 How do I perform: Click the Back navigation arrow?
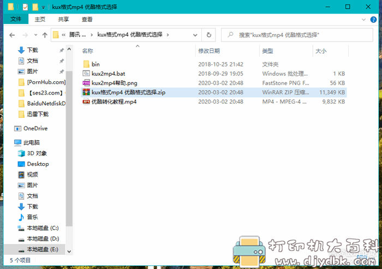coord(12,35)
